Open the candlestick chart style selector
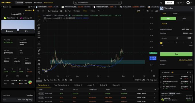The image size is (195, 103). (43, 11)
